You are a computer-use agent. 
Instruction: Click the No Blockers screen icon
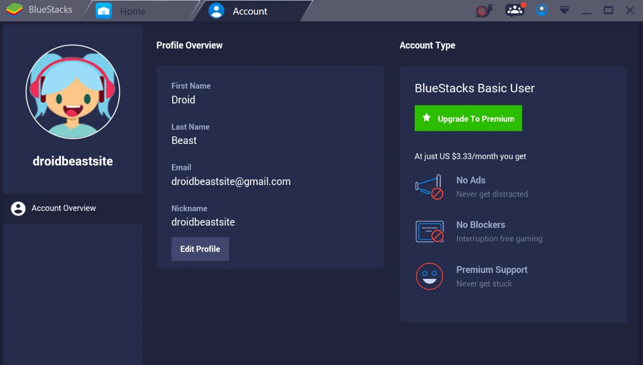click(429, 231)
